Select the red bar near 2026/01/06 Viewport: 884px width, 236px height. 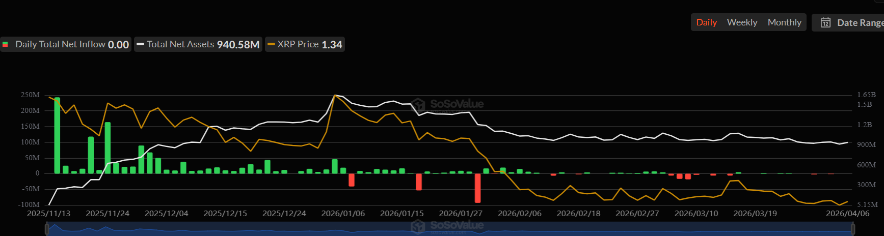pyautogui.click(x=352, y=180)
